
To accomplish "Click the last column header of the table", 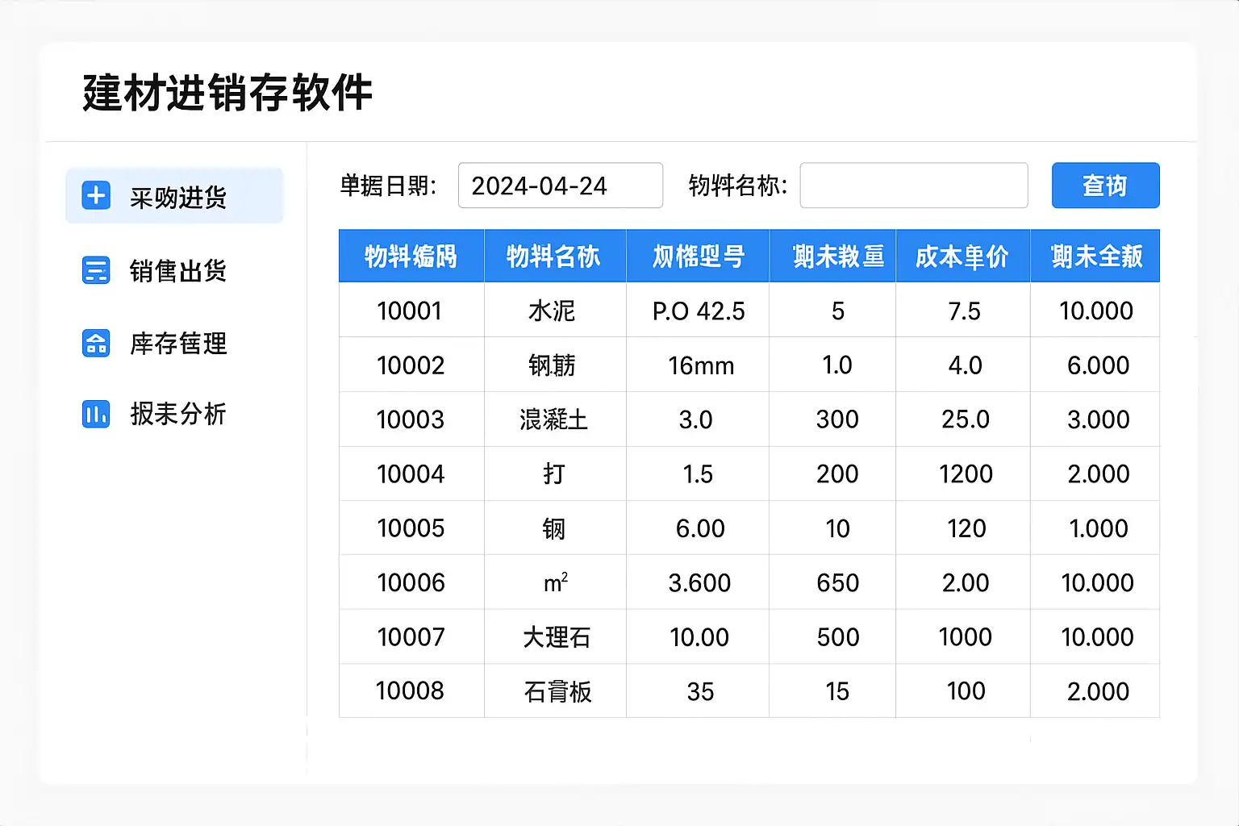I will click(x=1095, y=256).
